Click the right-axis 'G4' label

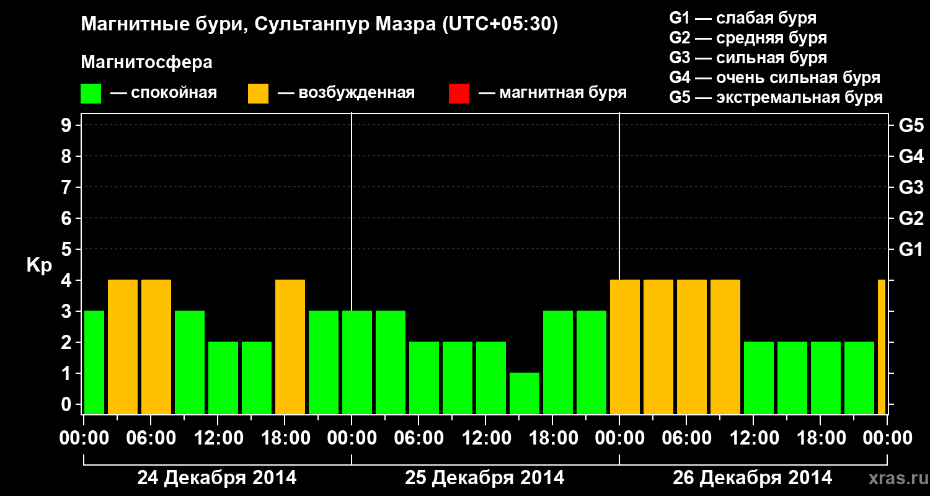coord(911,156)
